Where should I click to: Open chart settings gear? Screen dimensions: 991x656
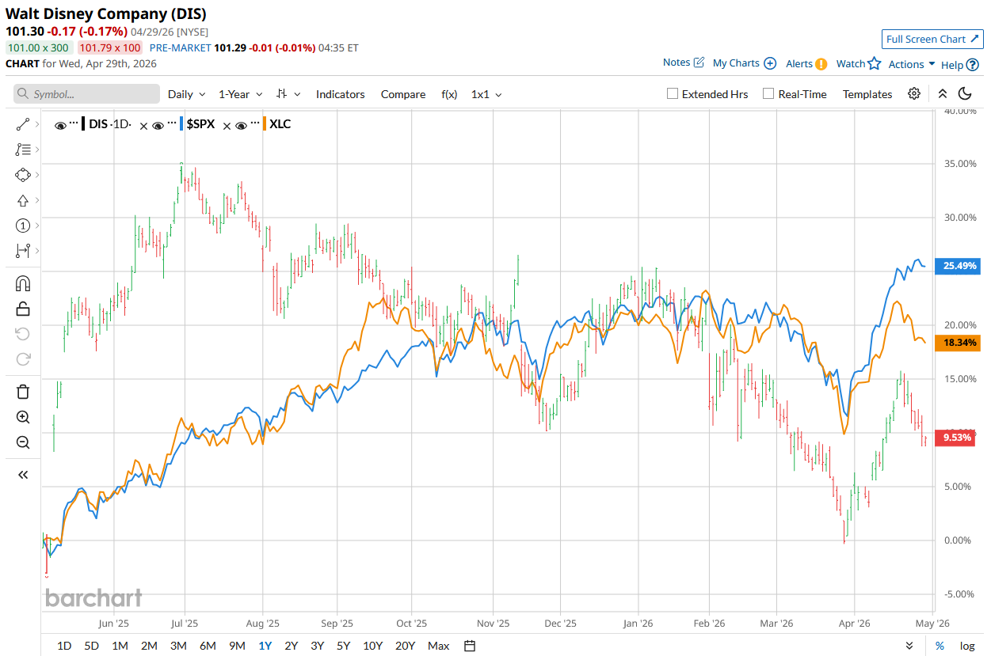[914, 93]
